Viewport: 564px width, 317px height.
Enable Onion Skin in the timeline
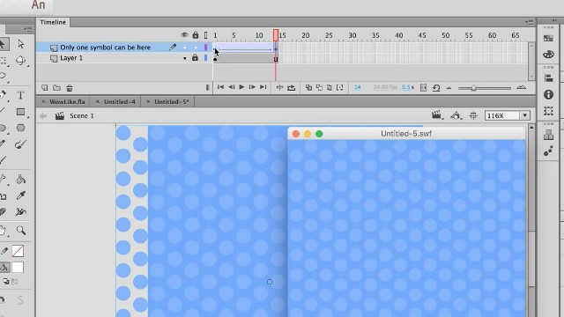pyautogui.click(x=308, y=87)
